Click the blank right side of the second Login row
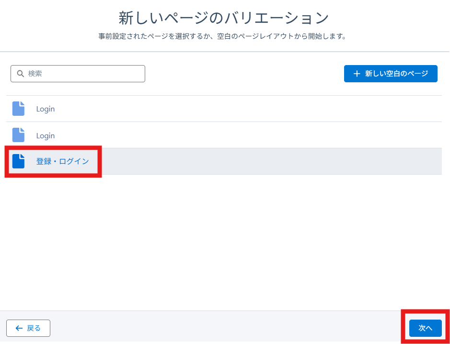Image resolution: width=450 pixels, height=344 pixels. click(288, 136)
